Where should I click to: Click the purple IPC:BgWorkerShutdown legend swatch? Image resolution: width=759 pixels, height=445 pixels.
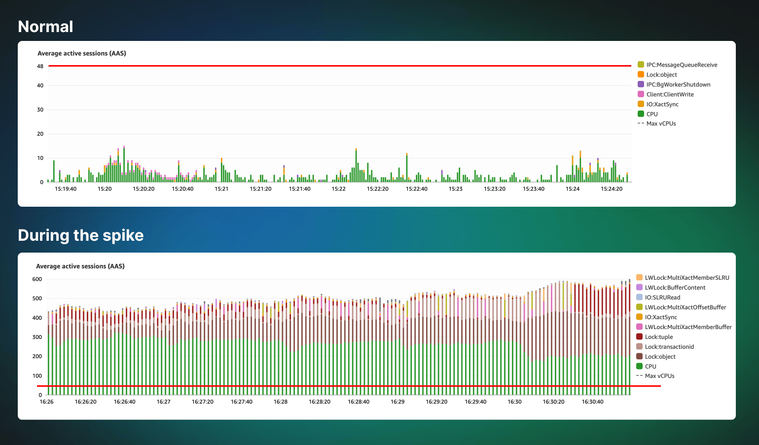tap(641, 84)
